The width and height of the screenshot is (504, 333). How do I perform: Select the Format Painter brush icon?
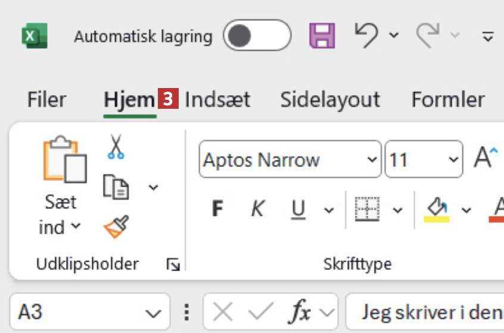tap(116, 227)
